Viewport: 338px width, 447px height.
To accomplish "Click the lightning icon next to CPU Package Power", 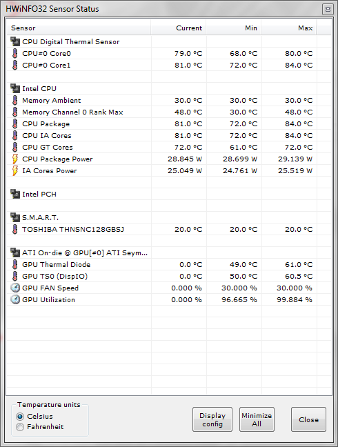I will coord(15,159).
